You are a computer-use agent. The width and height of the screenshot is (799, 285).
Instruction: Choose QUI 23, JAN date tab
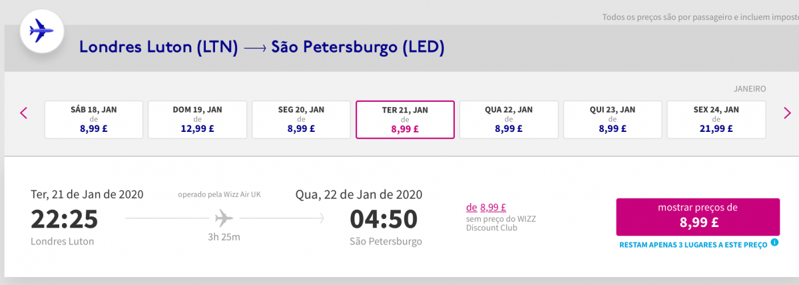613,120
